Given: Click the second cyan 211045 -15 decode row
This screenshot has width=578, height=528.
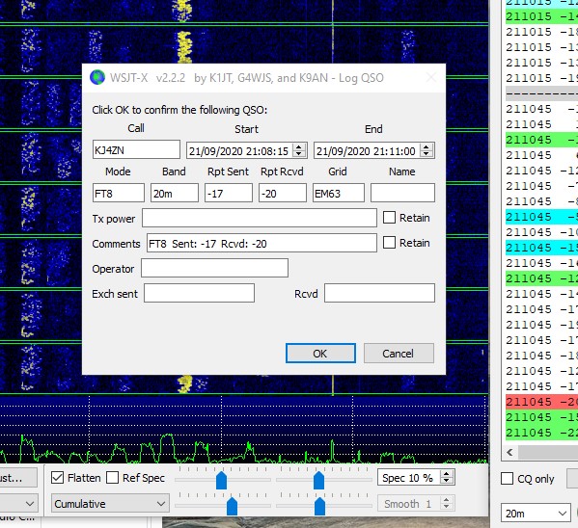Looking at the screenshot, I should coord(541,248).
